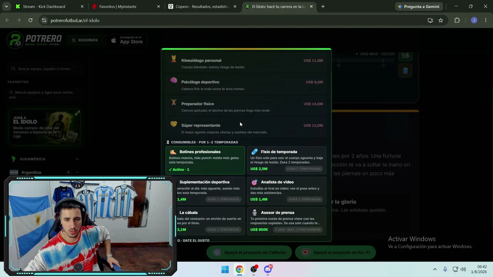Click the Potrero logo in the header
The width and height of the screenshot is (493, 277).
(x=34, y=40)
